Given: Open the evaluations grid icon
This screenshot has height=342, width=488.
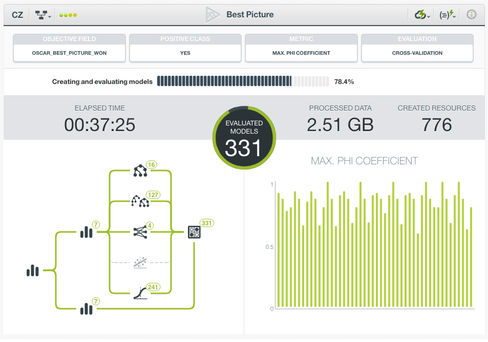Looking at the screenshot, I should click(x=194, y=232).
